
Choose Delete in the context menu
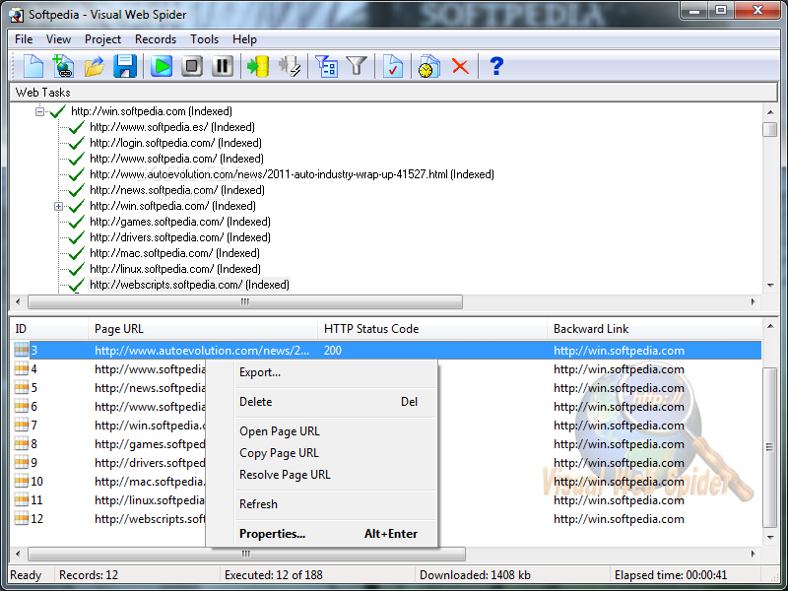322,402
